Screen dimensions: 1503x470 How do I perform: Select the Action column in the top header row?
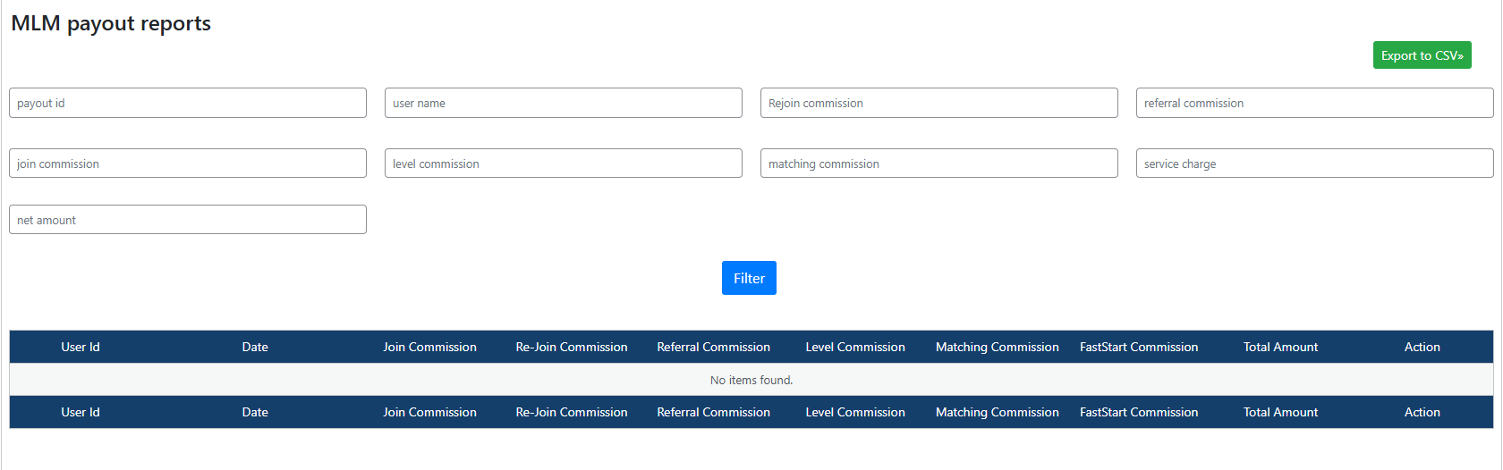1422,347
